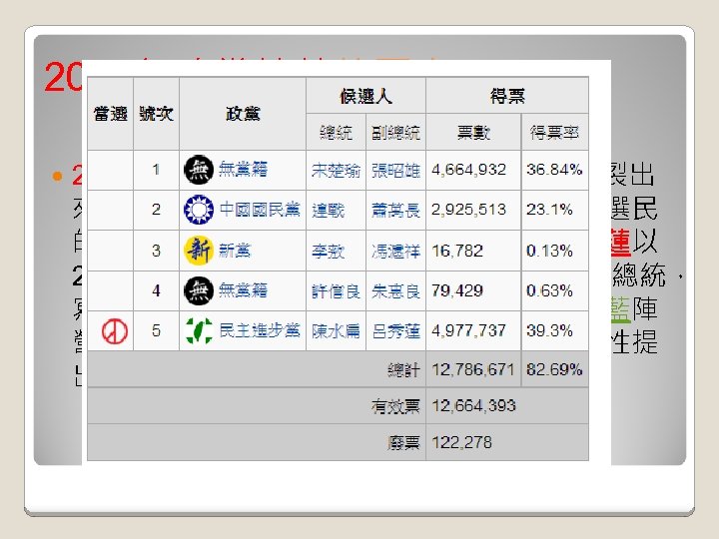Image resolution: width=719 pixels, height=539 pixels.
Task: Click ballot number 4 cell
Action: click(x=156, y=291)
